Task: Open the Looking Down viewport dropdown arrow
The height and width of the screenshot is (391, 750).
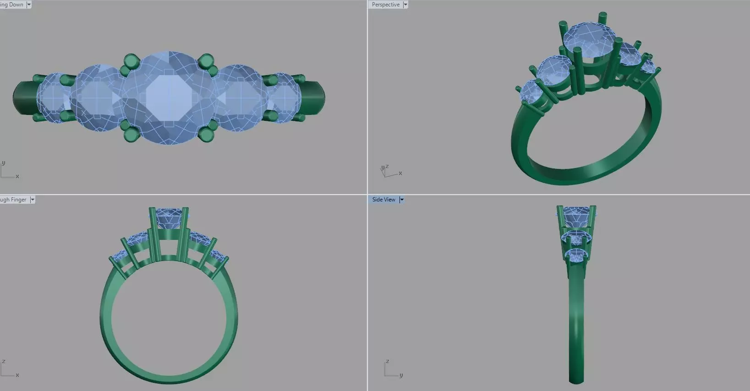Action: coord(29,5)
